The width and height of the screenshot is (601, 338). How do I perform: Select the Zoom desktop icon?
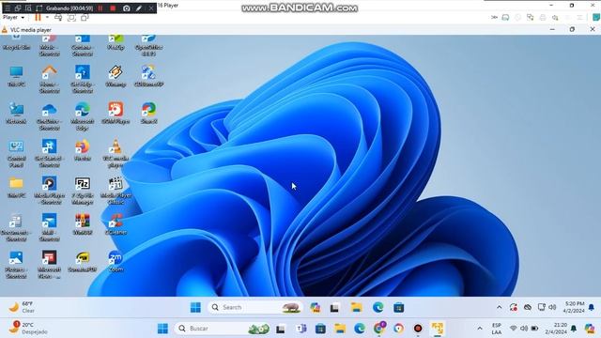116,261
